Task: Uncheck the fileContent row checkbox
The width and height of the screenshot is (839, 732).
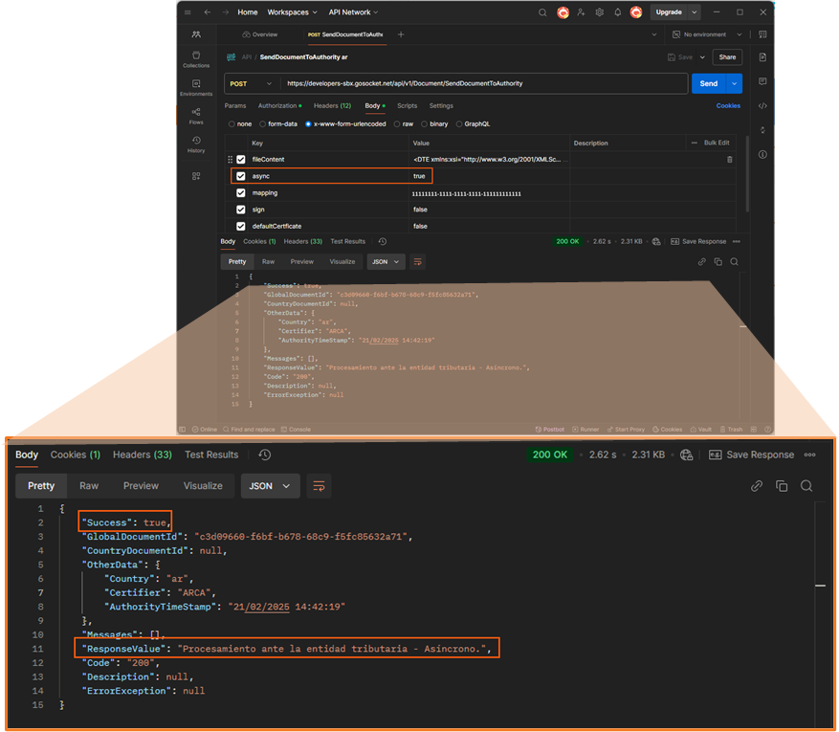Action: 241,160
